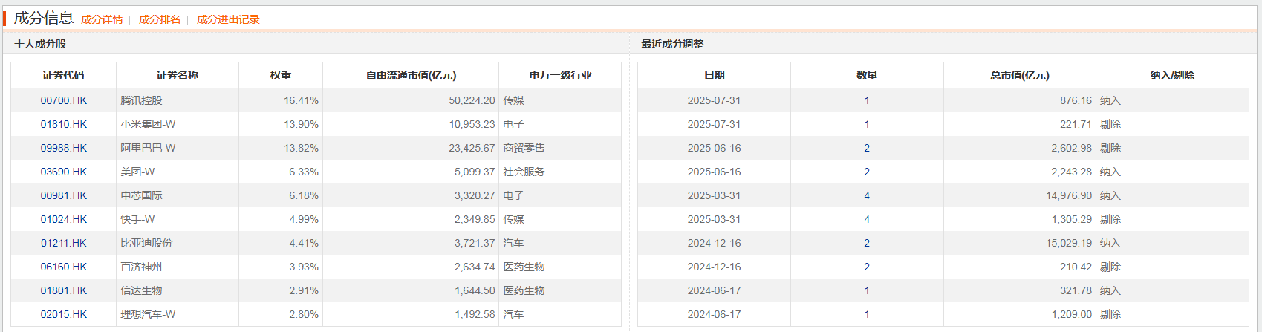Select the 腾讯控股 name cell

click(x=178, y=100)
